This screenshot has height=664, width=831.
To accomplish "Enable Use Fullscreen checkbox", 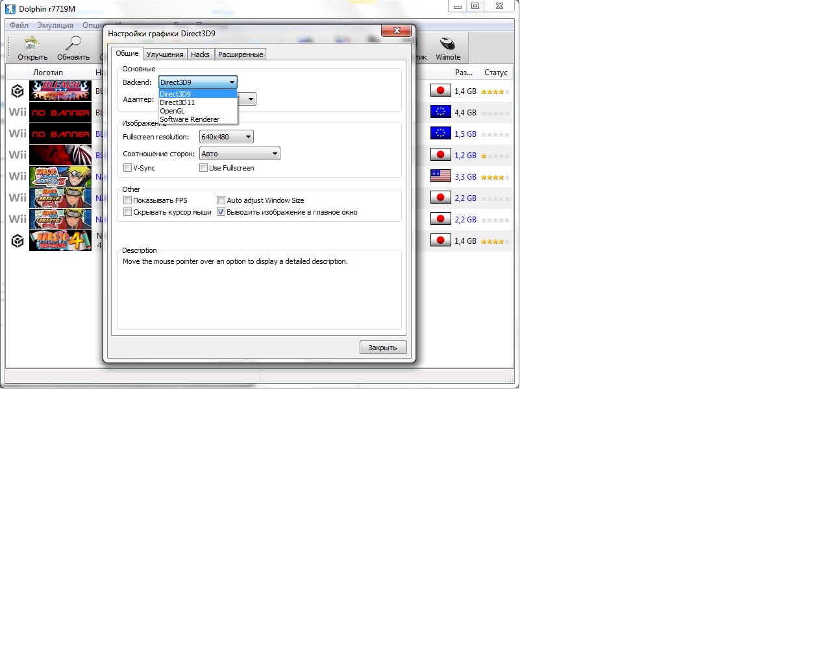I will tap(204, 168).
